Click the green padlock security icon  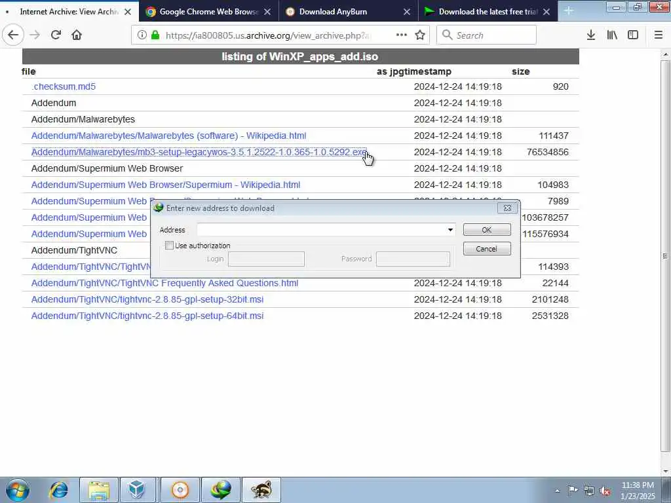click(155, 35)
